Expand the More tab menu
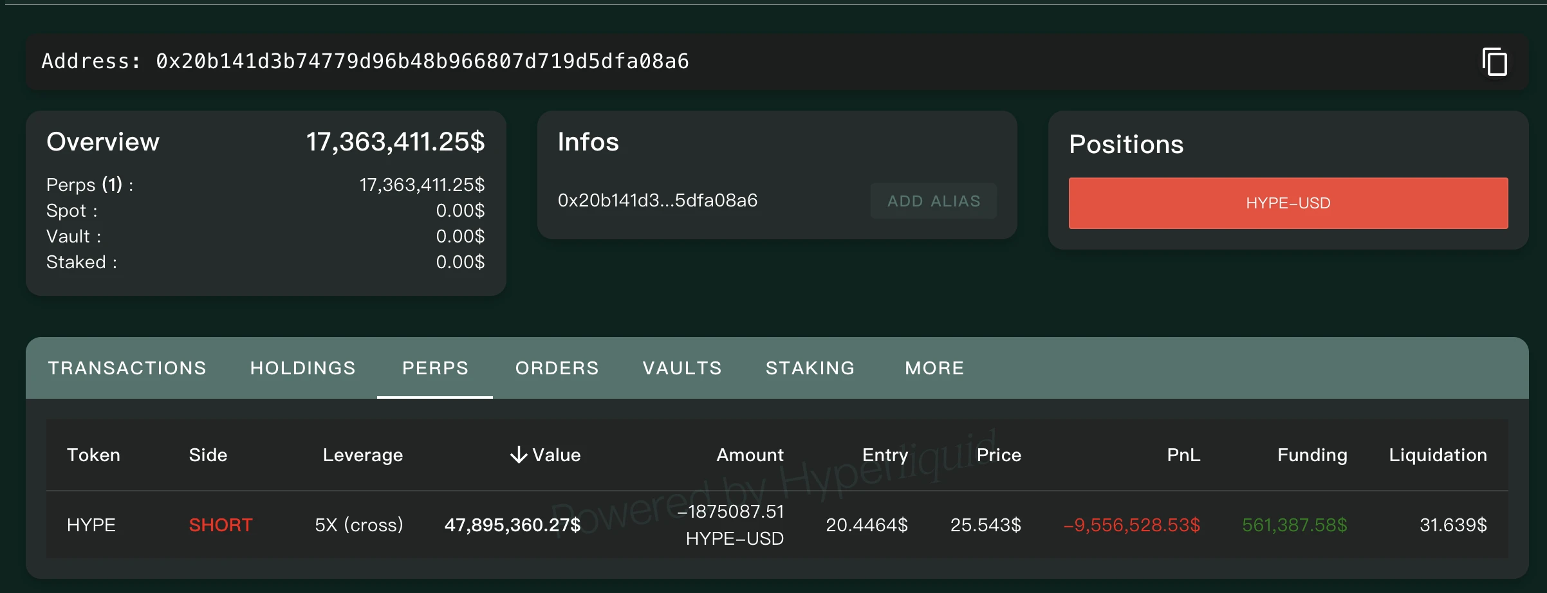 (x=934, y=368)
